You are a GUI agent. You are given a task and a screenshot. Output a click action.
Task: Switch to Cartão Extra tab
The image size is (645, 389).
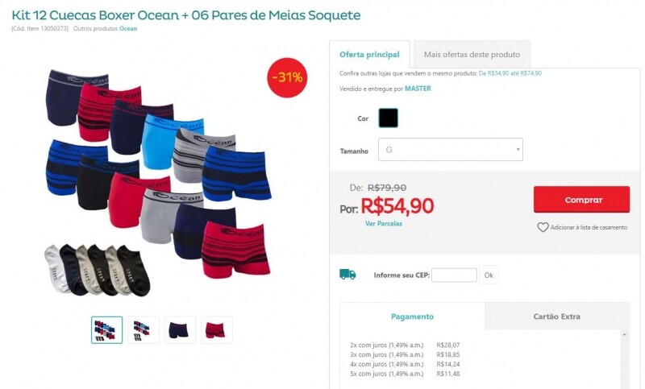[556, 317]
